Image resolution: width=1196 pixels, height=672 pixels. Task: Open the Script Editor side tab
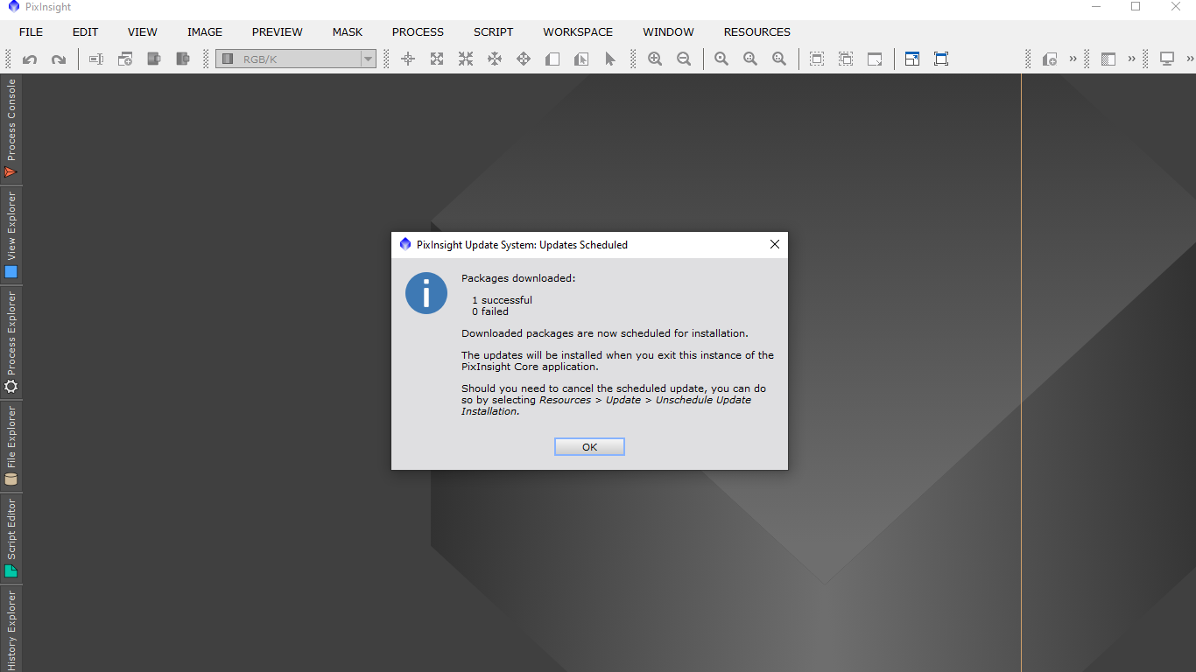coord(11,537)
